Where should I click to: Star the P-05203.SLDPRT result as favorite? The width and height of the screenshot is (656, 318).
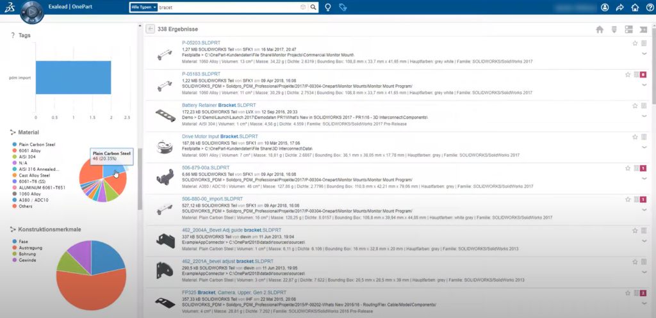tap(635, 44)
